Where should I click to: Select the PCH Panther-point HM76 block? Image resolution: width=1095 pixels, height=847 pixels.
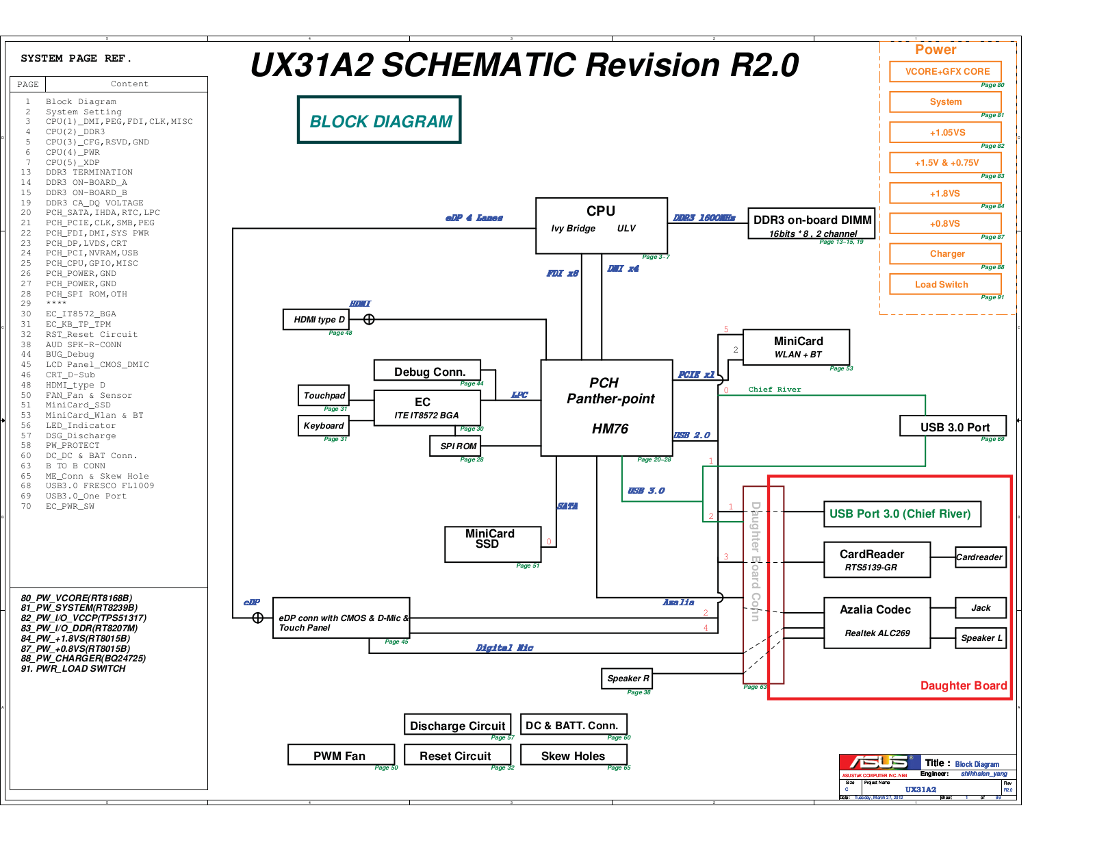607,408
